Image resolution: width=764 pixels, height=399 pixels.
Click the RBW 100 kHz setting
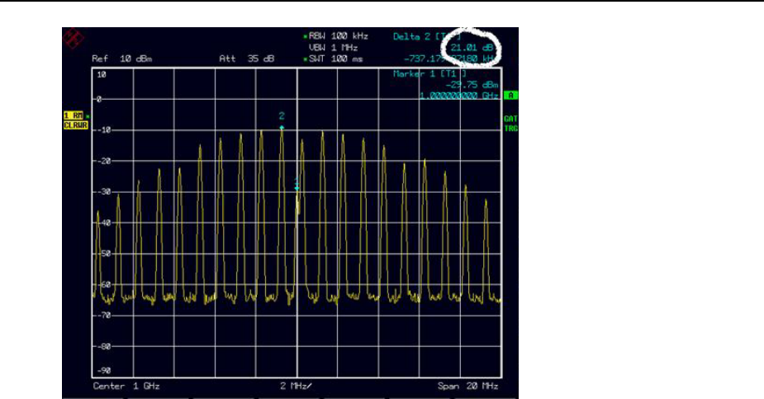pyautogui.click(x=338, y=36)
